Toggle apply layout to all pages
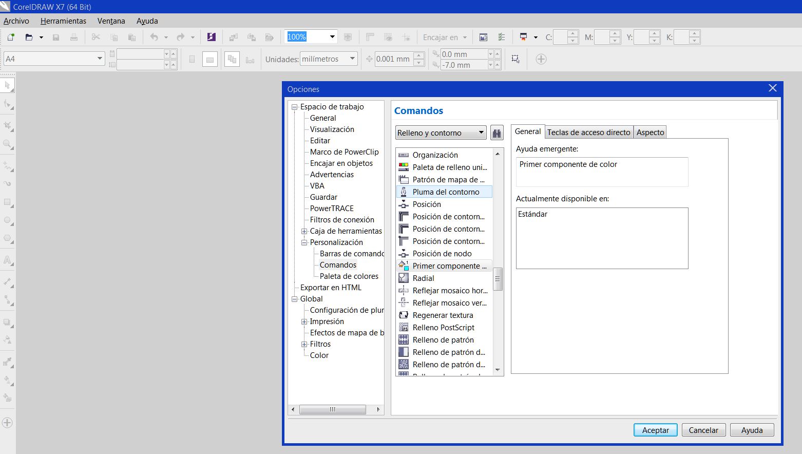The width and height of the screenshot is (802, 454). [x=232, y=59]
